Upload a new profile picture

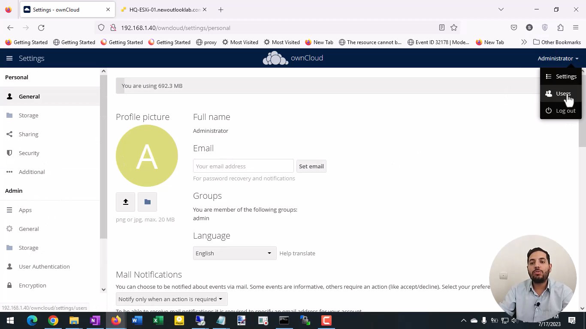[x=125, y=202]
